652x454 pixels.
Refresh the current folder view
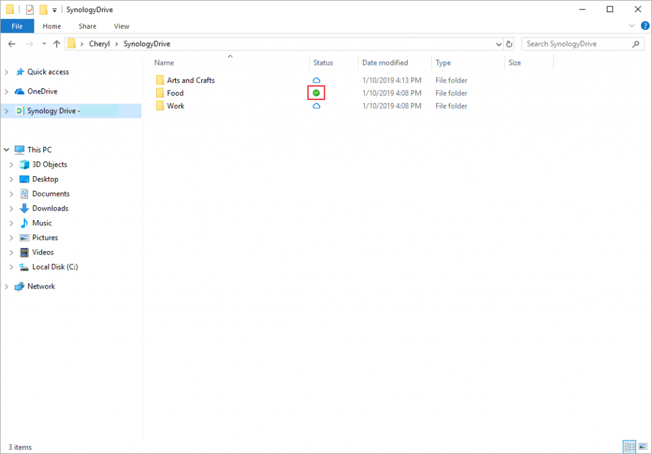click(509, 44)
